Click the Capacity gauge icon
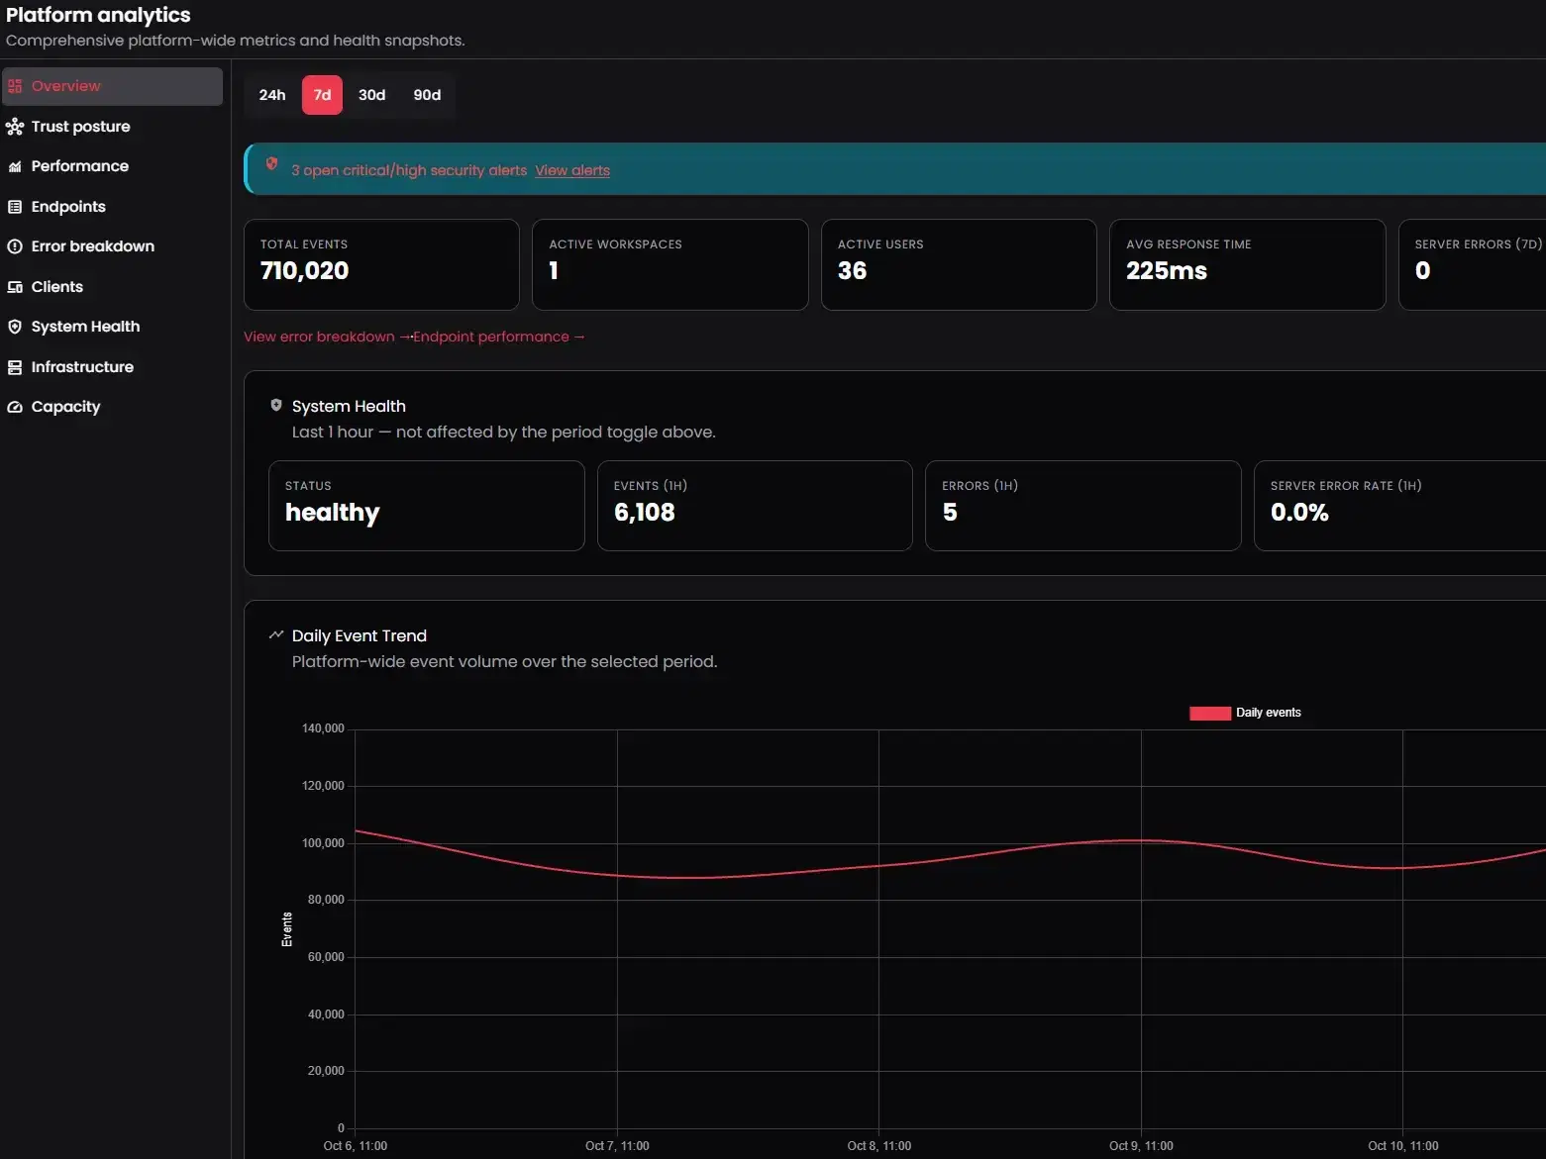This screenshot has height=1159, width=1546. click(15, 407)
